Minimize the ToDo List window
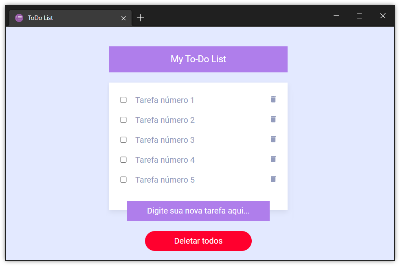This screenshot has height=266, width=400. coord(336,15)
